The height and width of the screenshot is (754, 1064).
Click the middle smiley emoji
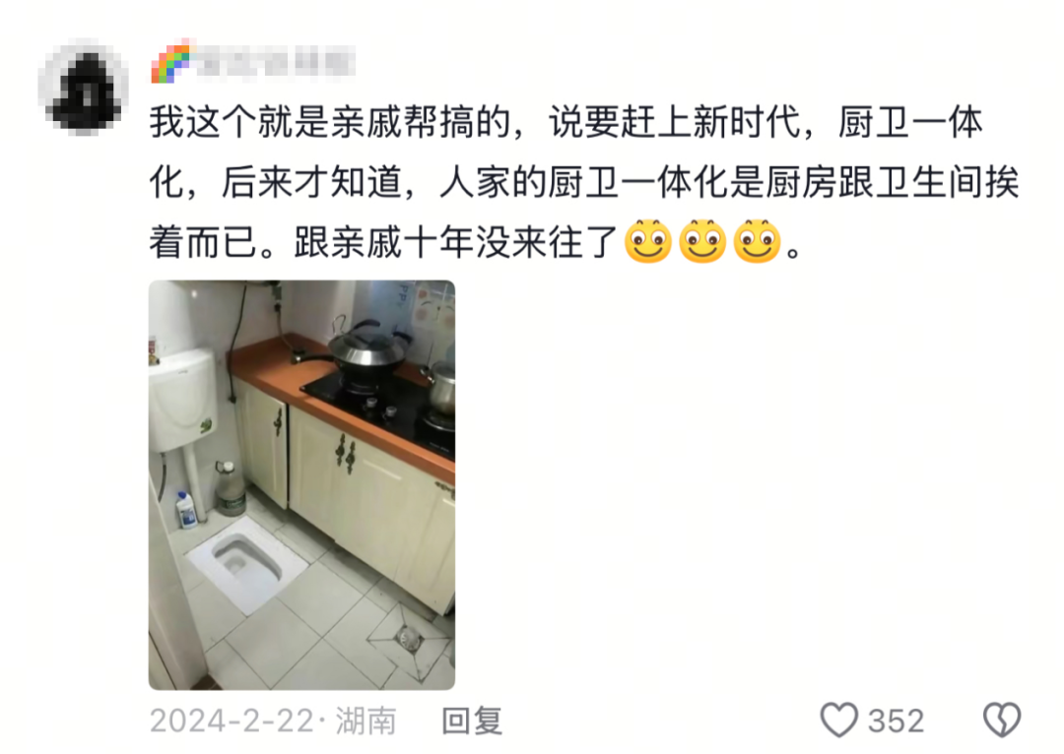pyautogui.click(x=702, y=241)
